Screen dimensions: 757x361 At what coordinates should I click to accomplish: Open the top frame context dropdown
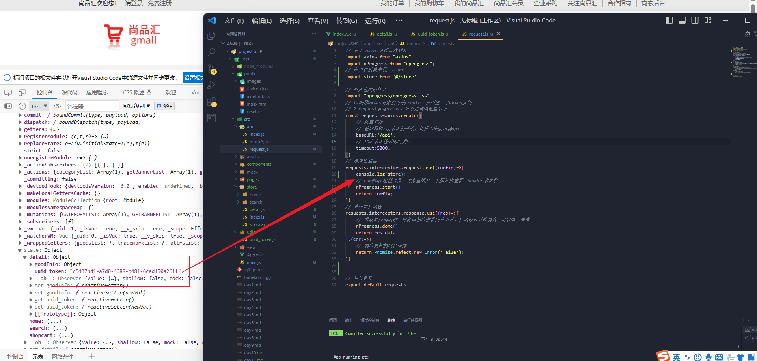tap(39, 106)
